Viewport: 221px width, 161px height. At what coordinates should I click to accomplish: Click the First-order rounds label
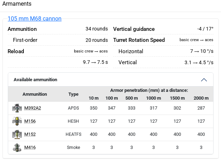pos(25,40)
